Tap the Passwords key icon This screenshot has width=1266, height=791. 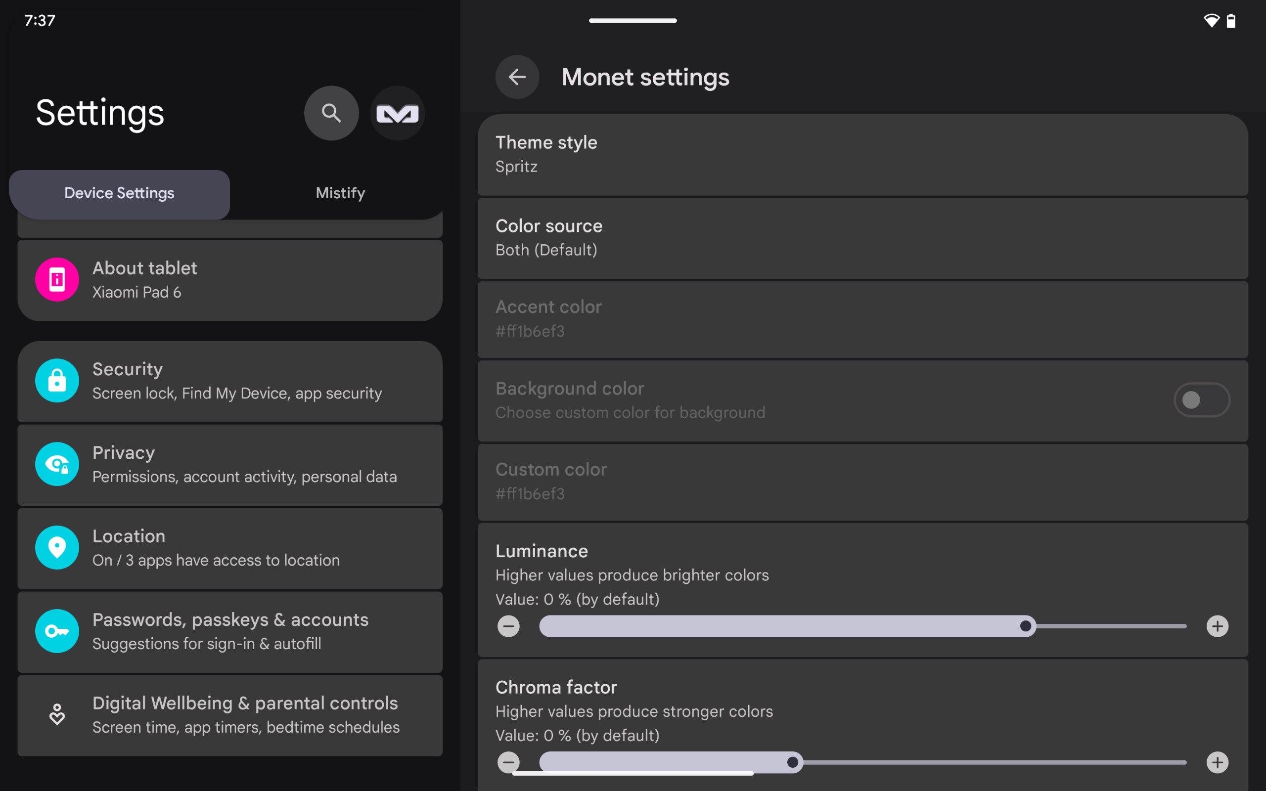tap(57, 631)
